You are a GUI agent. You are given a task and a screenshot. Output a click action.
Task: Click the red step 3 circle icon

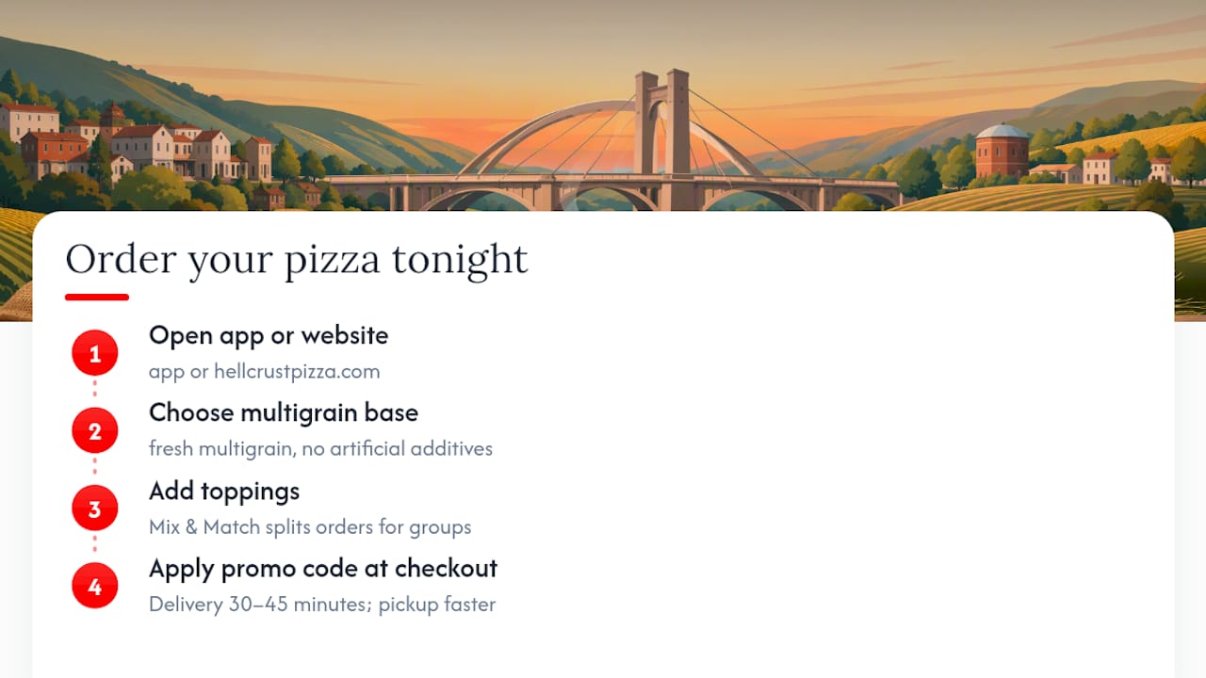point(94,509)
